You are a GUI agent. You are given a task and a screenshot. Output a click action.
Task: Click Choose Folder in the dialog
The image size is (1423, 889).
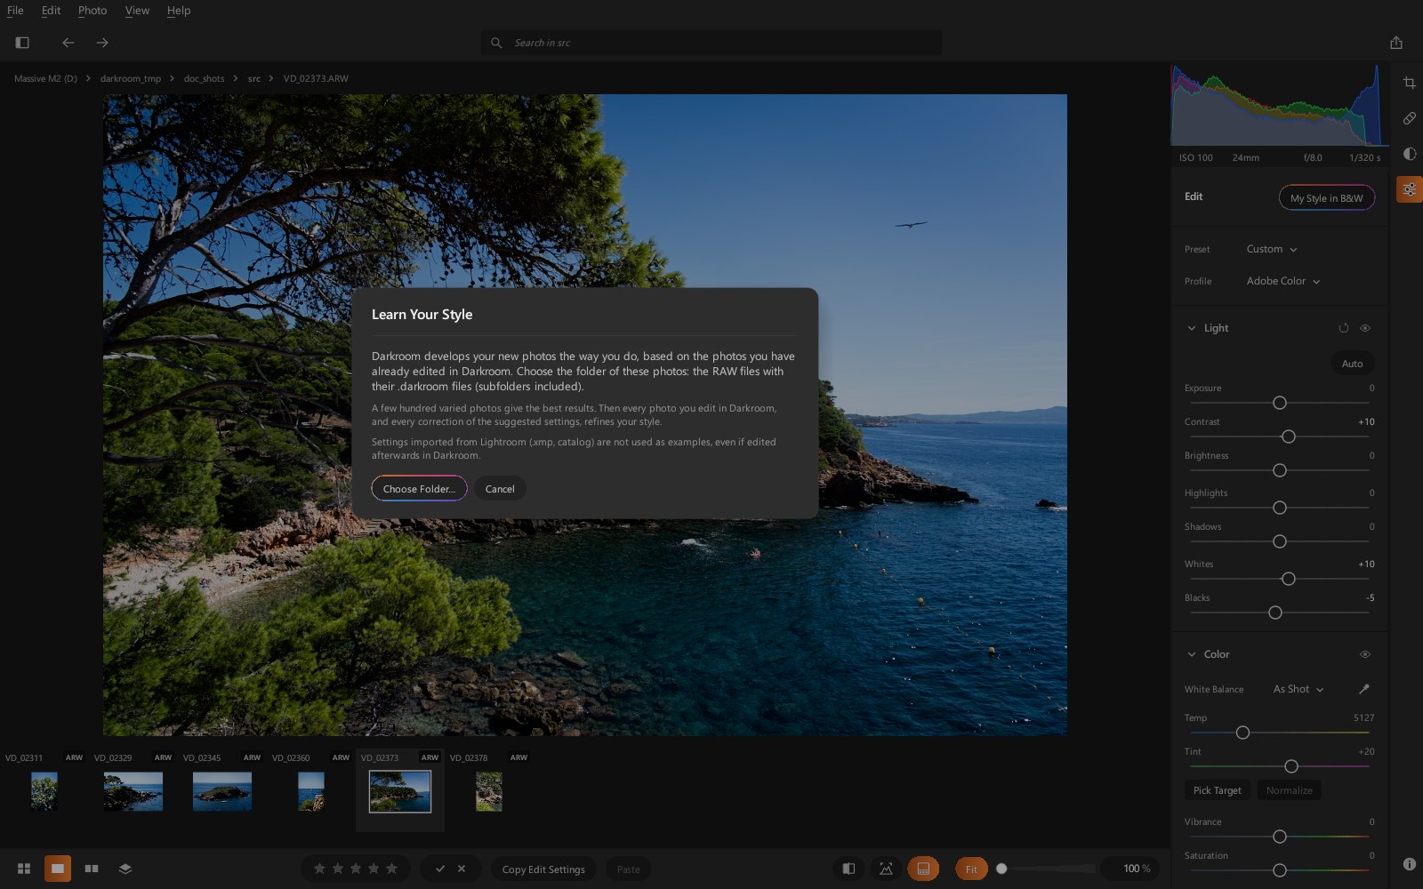pyautogui.click(x=419, y=488)
